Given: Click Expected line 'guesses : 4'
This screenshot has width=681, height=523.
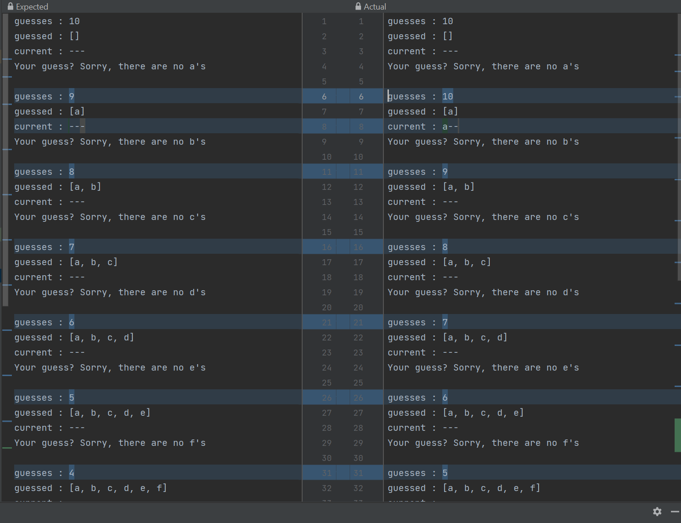Looking at the screenshot, I should pos(44,473).
